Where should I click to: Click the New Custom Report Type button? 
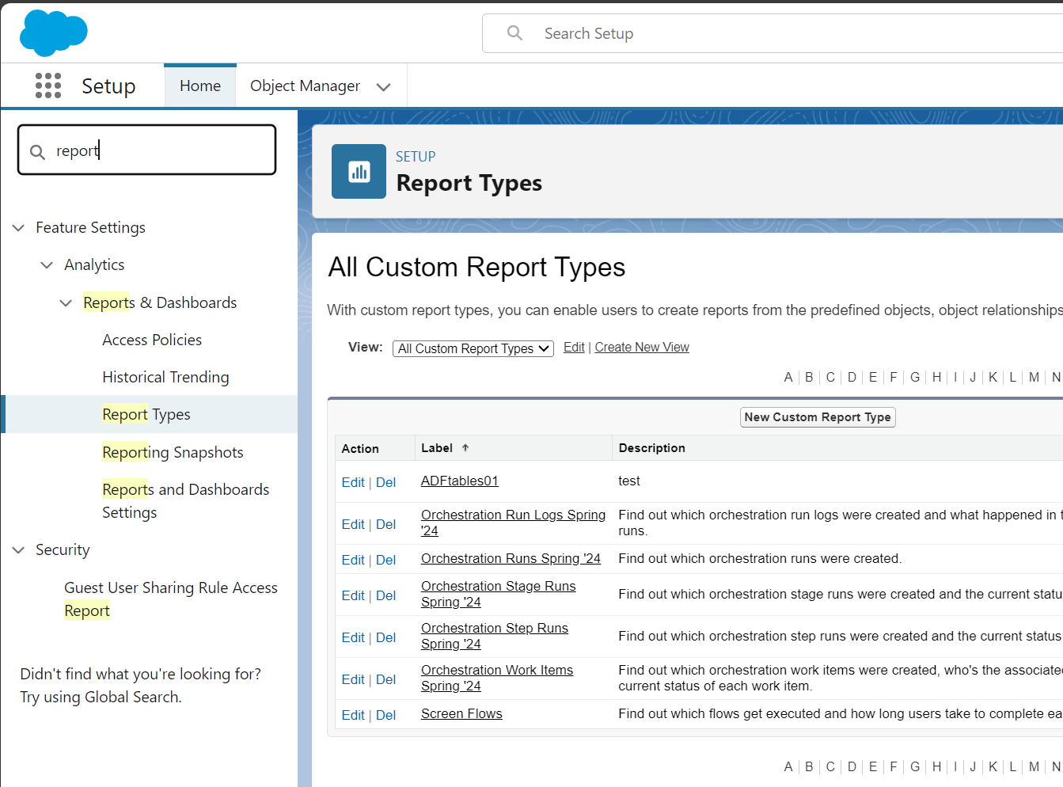pyautogui.click(x=818, y=417)
